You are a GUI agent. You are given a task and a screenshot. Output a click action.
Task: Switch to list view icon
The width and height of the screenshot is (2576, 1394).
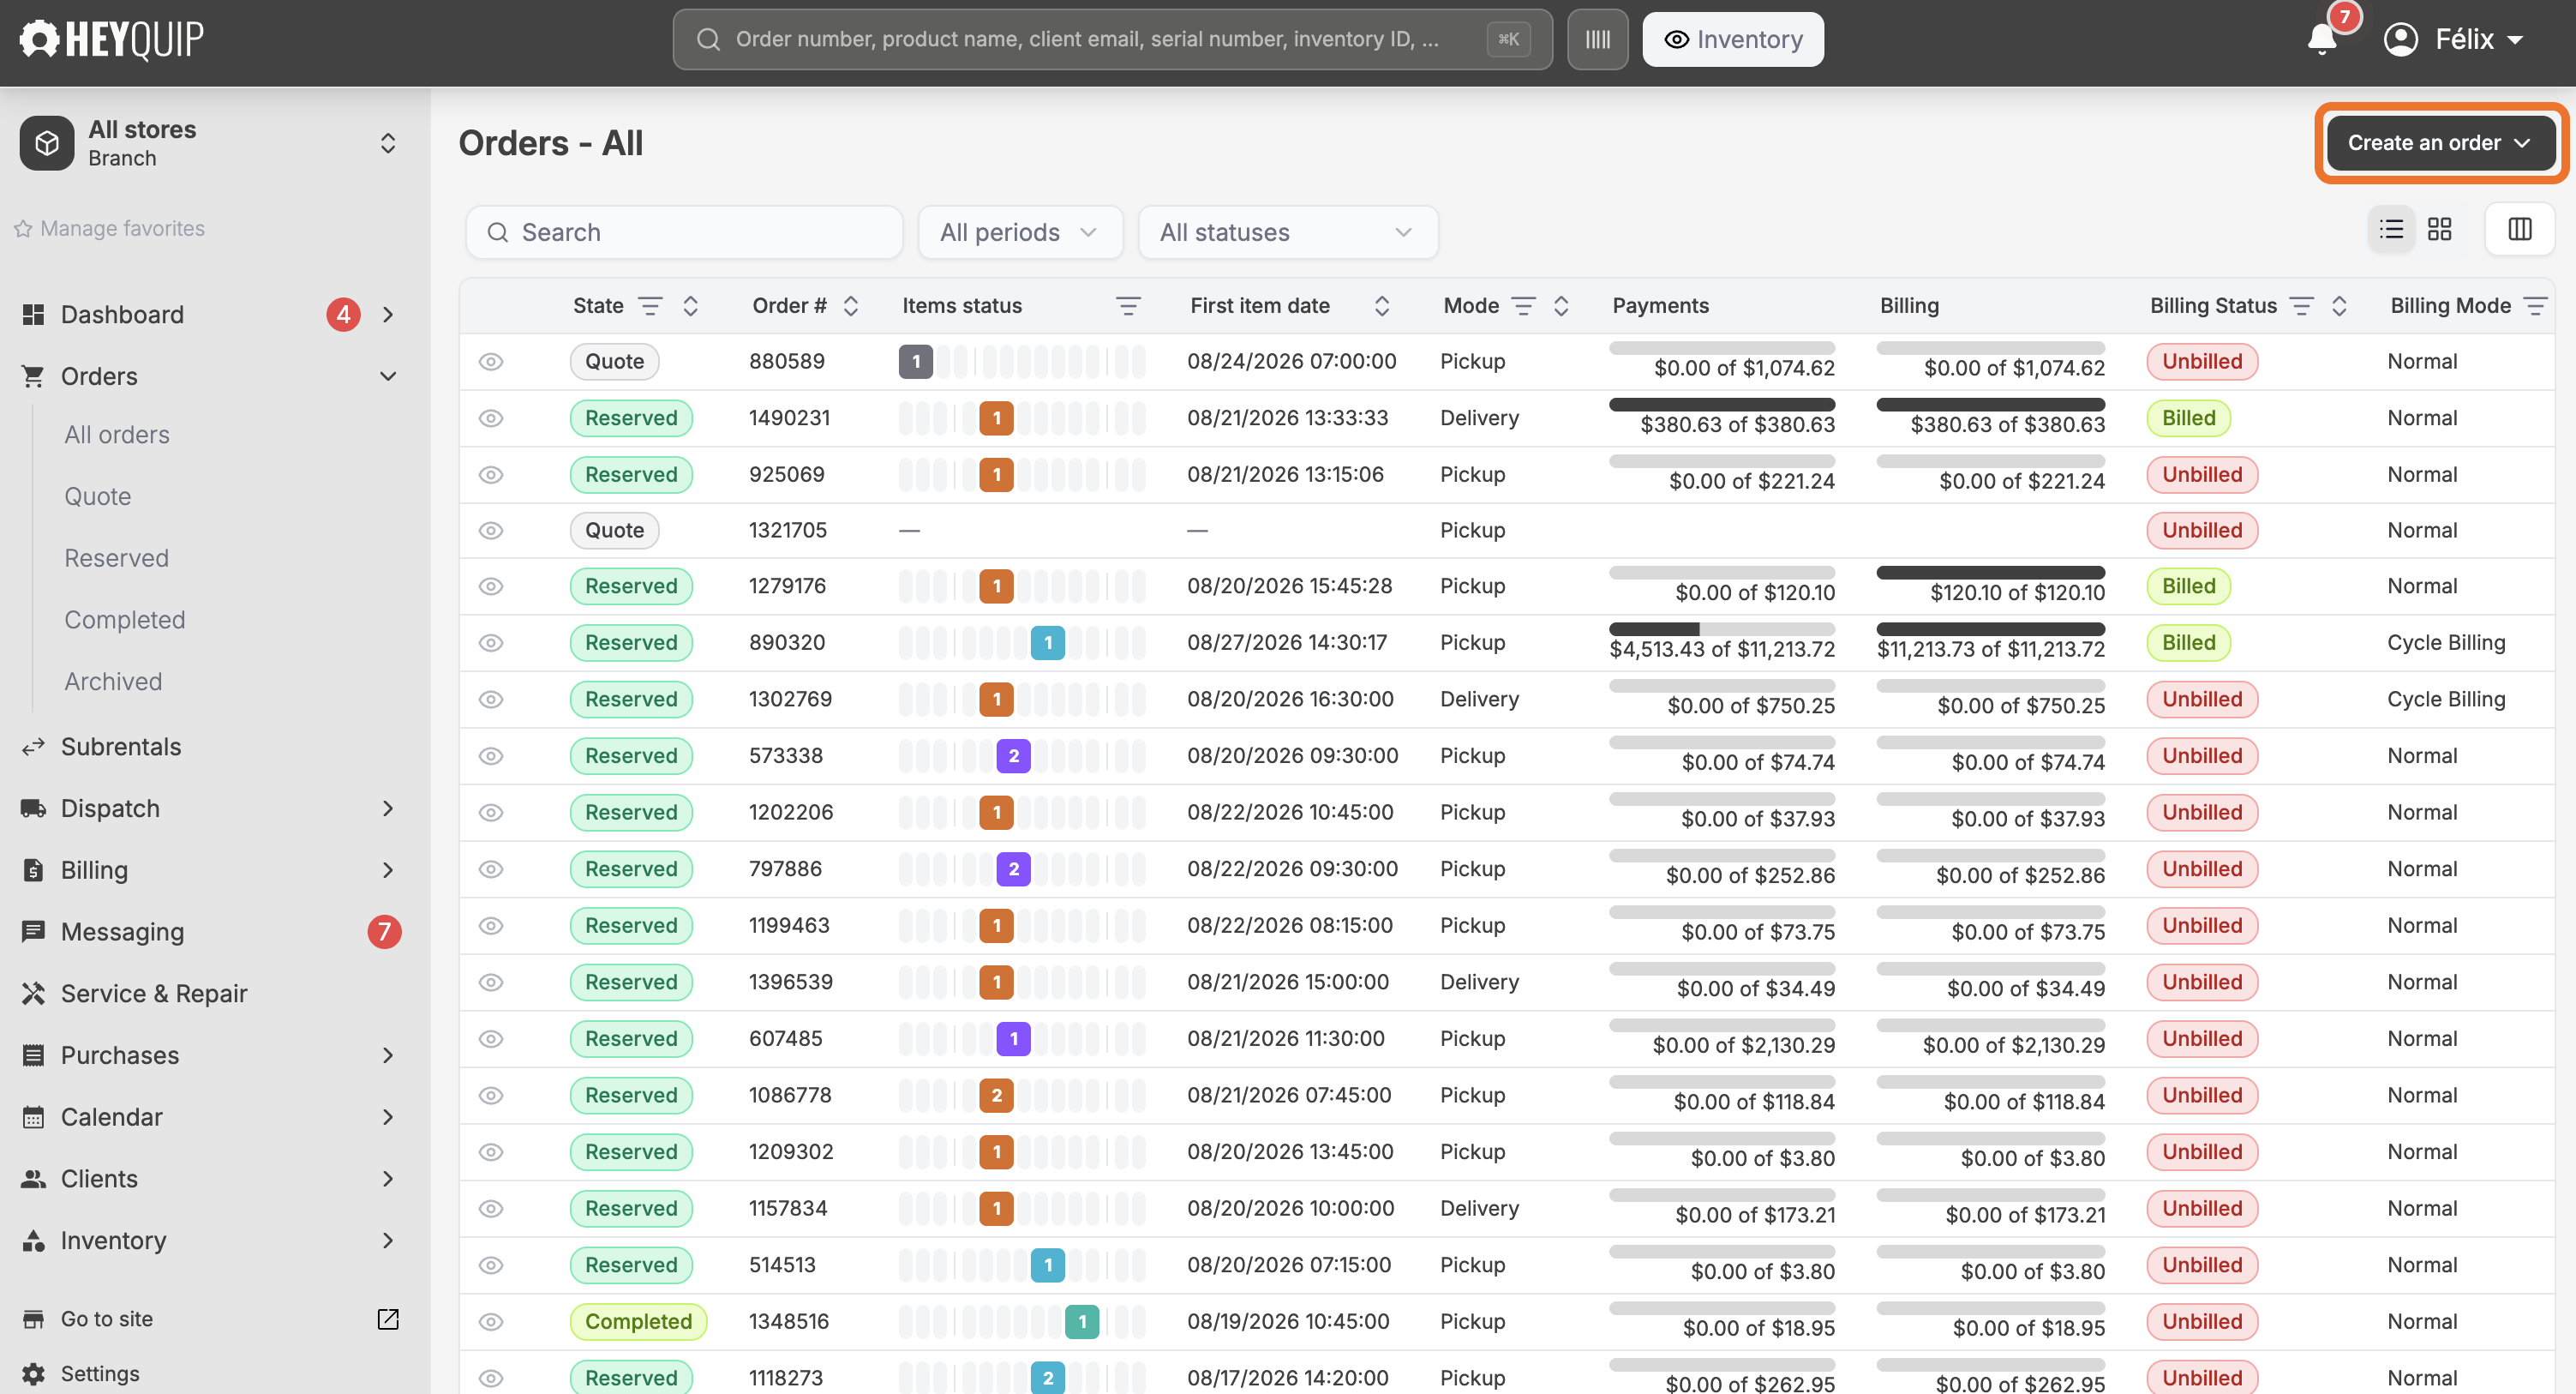(x=2391, y=229)
